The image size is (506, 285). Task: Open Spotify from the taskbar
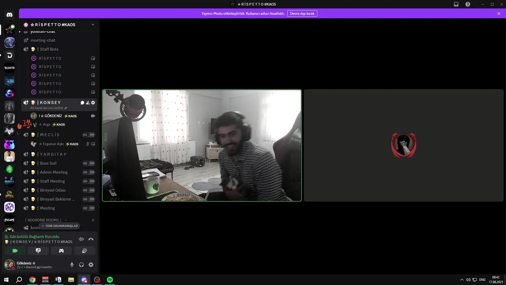click(x=110, y=280)
